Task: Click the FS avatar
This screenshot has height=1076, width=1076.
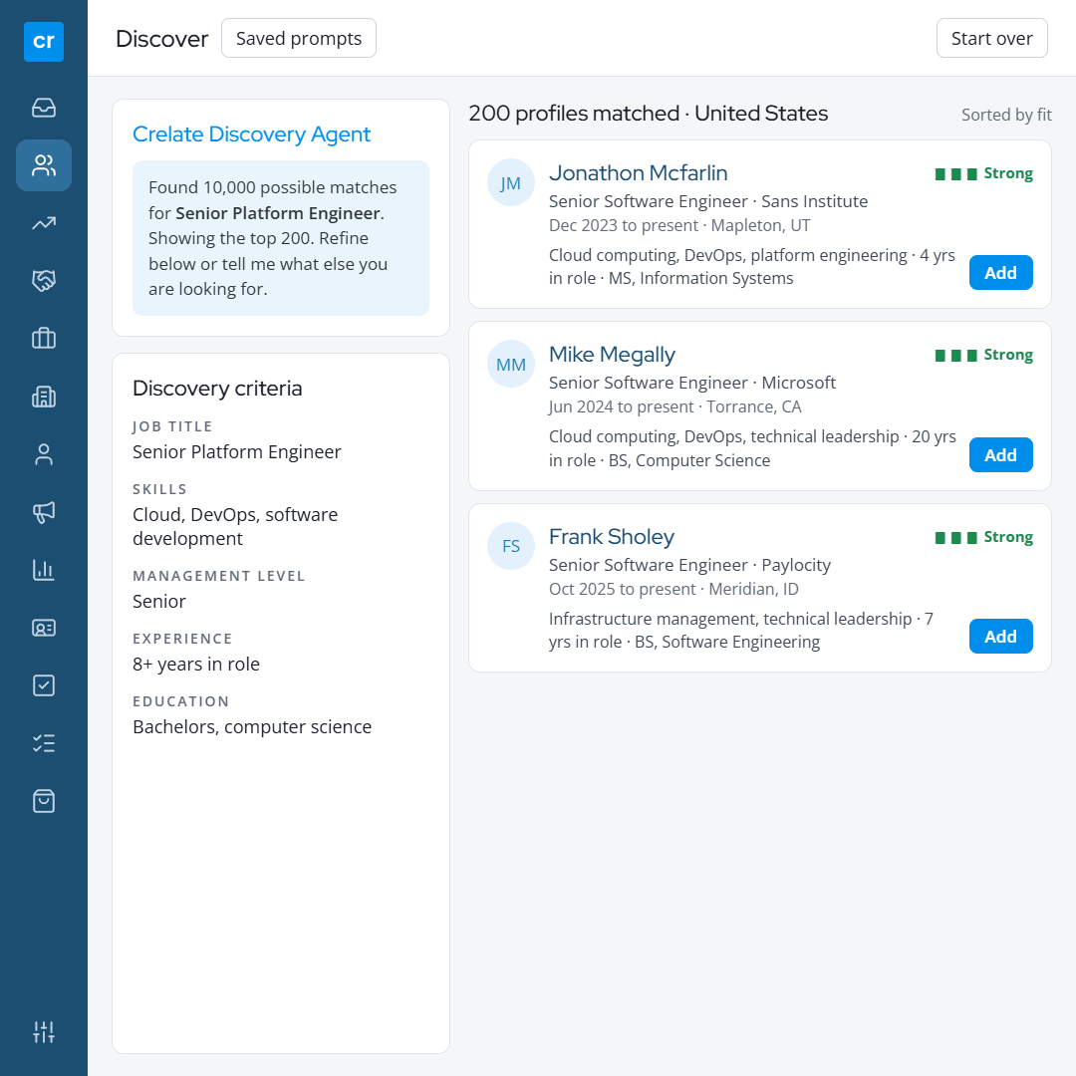Action: click(x=510, y=546)
